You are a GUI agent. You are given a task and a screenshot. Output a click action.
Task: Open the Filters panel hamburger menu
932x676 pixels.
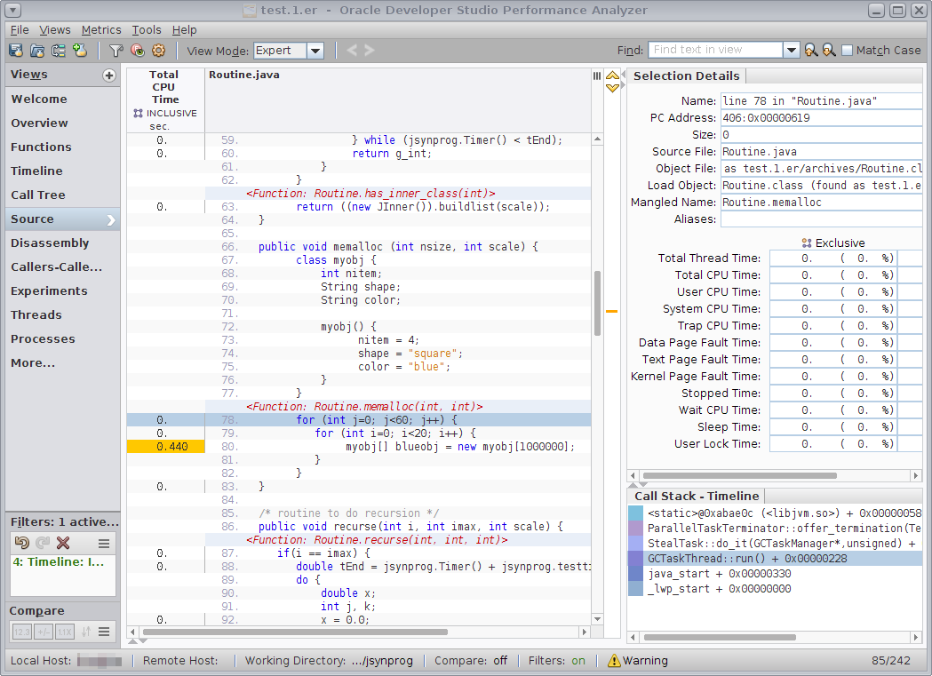pos(104,543)
